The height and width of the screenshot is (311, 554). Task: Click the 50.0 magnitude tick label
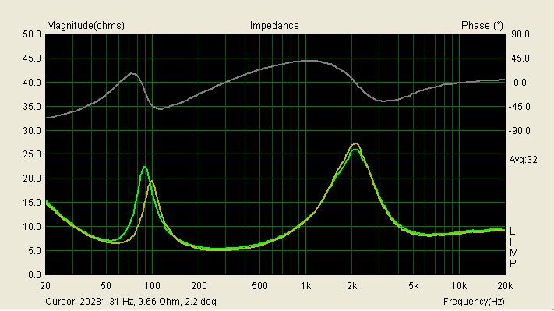point(32,34)
